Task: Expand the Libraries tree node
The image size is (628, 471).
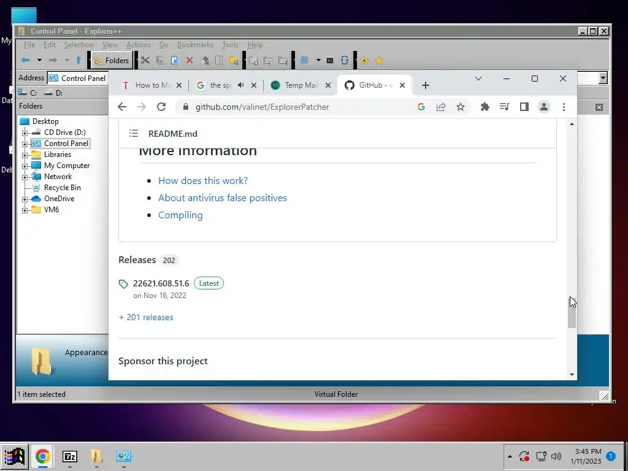Action: click(x=25, y=155)
